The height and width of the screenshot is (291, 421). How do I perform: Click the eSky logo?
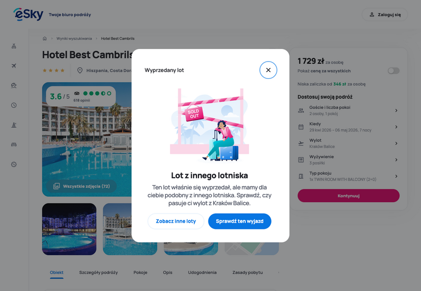tap(28, 14)
